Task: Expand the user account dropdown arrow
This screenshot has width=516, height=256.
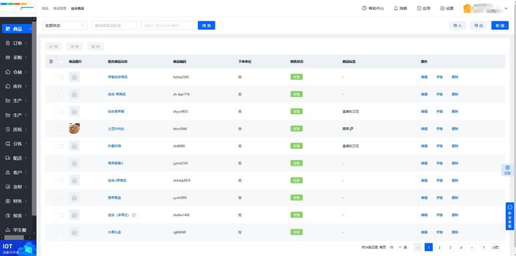Action: (x=506, y=9)
